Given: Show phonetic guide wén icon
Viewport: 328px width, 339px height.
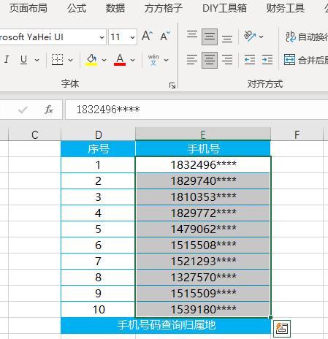Looking at the screenshot, I should tap(153, 60).
